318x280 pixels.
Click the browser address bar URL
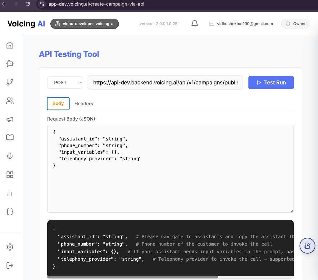96,4
